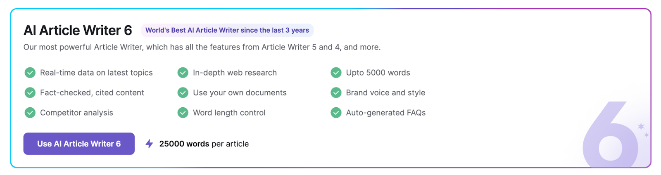
Task: Click the AI Article Writer 6 heading
Action: coord(78,30)
